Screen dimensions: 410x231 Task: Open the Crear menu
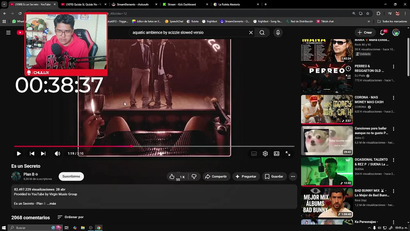[365, 32]
